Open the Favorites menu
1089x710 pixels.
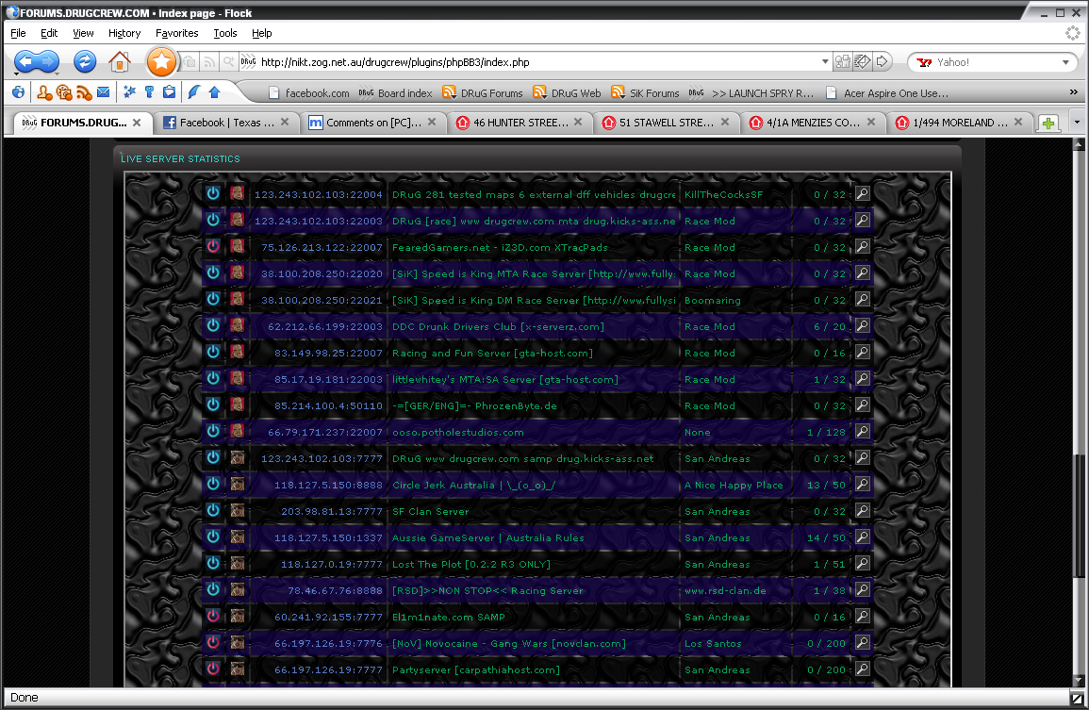(176, 33)
